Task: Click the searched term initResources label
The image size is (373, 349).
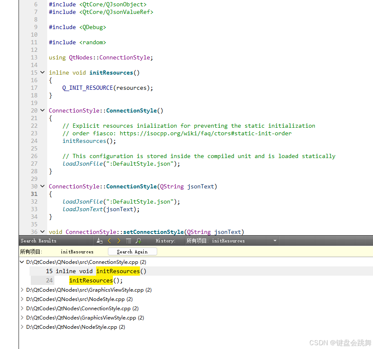Action: tap(77, 252)
